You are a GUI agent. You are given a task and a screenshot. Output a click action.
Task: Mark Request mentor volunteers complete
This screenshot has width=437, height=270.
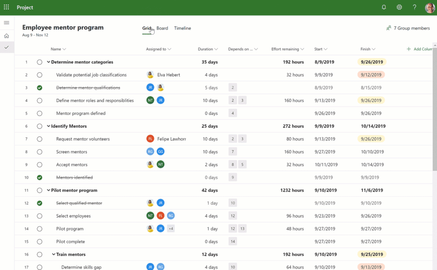(x=40, y=139)
